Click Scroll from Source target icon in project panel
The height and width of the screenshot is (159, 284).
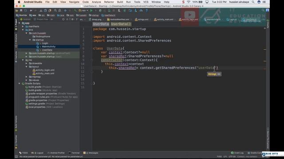[63, 19]
